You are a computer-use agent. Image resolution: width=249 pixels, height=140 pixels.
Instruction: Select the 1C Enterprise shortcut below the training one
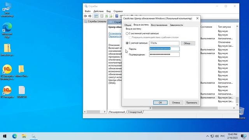7,92
